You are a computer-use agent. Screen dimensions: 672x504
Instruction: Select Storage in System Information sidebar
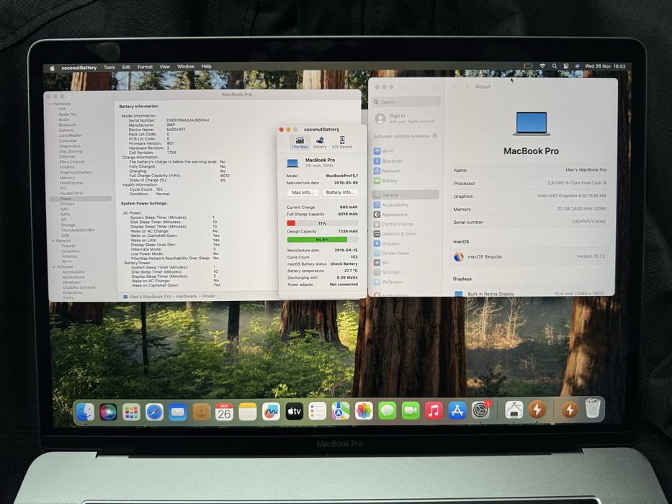tap(68, 225)
